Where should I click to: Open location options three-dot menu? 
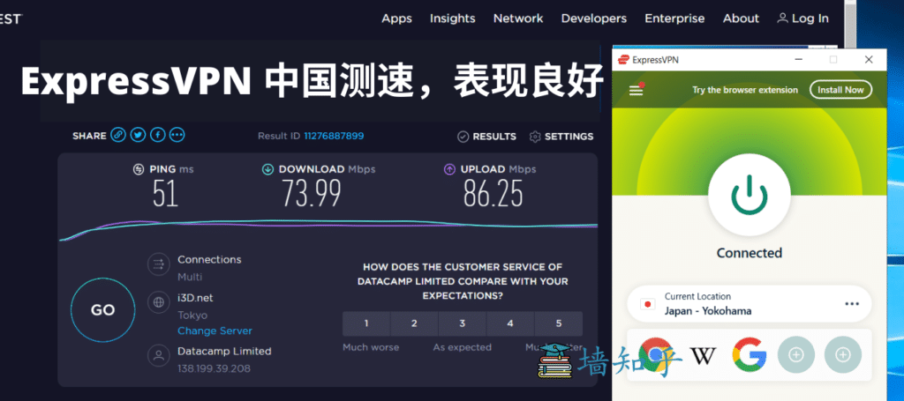(x=852, y=304)
